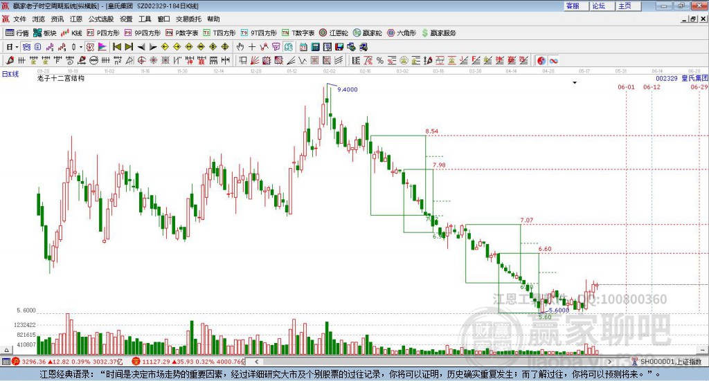This screenshot has width=709, height=381.
Task: Open the 设置 menu
Action: 126,19
